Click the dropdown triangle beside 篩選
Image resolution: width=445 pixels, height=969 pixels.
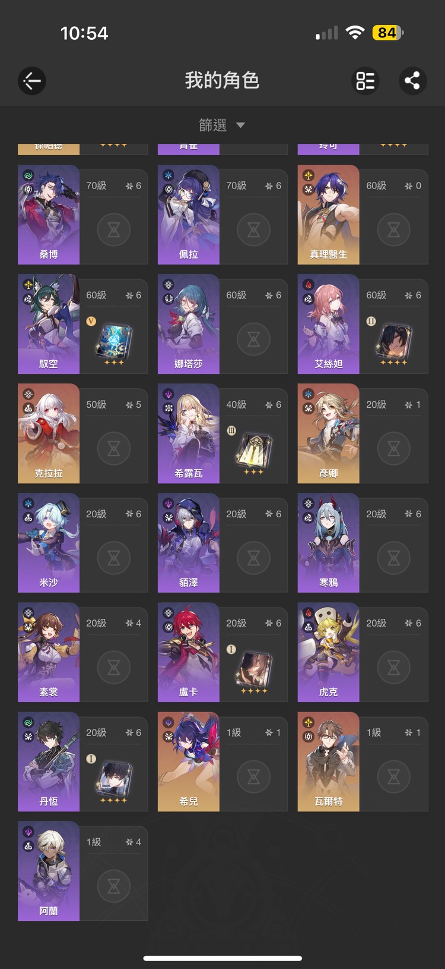pos(240,125)
